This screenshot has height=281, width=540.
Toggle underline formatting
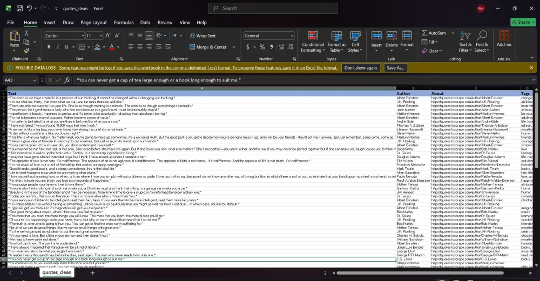(66, 47)
